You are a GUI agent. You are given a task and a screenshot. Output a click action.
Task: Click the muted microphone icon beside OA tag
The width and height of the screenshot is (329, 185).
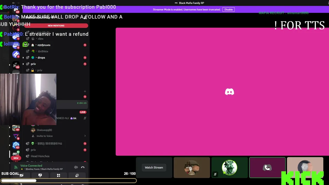pos(85,118)
